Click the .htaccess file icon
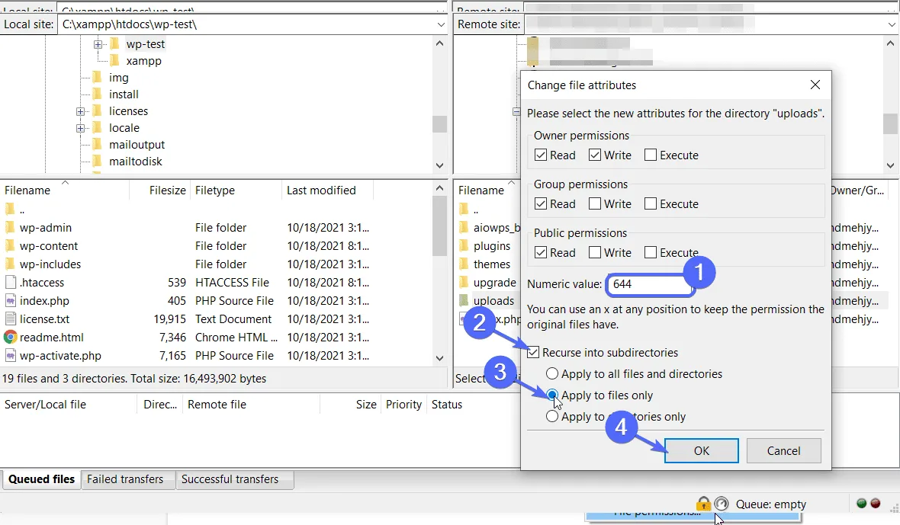Image resolution: width=900 pixels, height=525 pixels. coord(11,282)
